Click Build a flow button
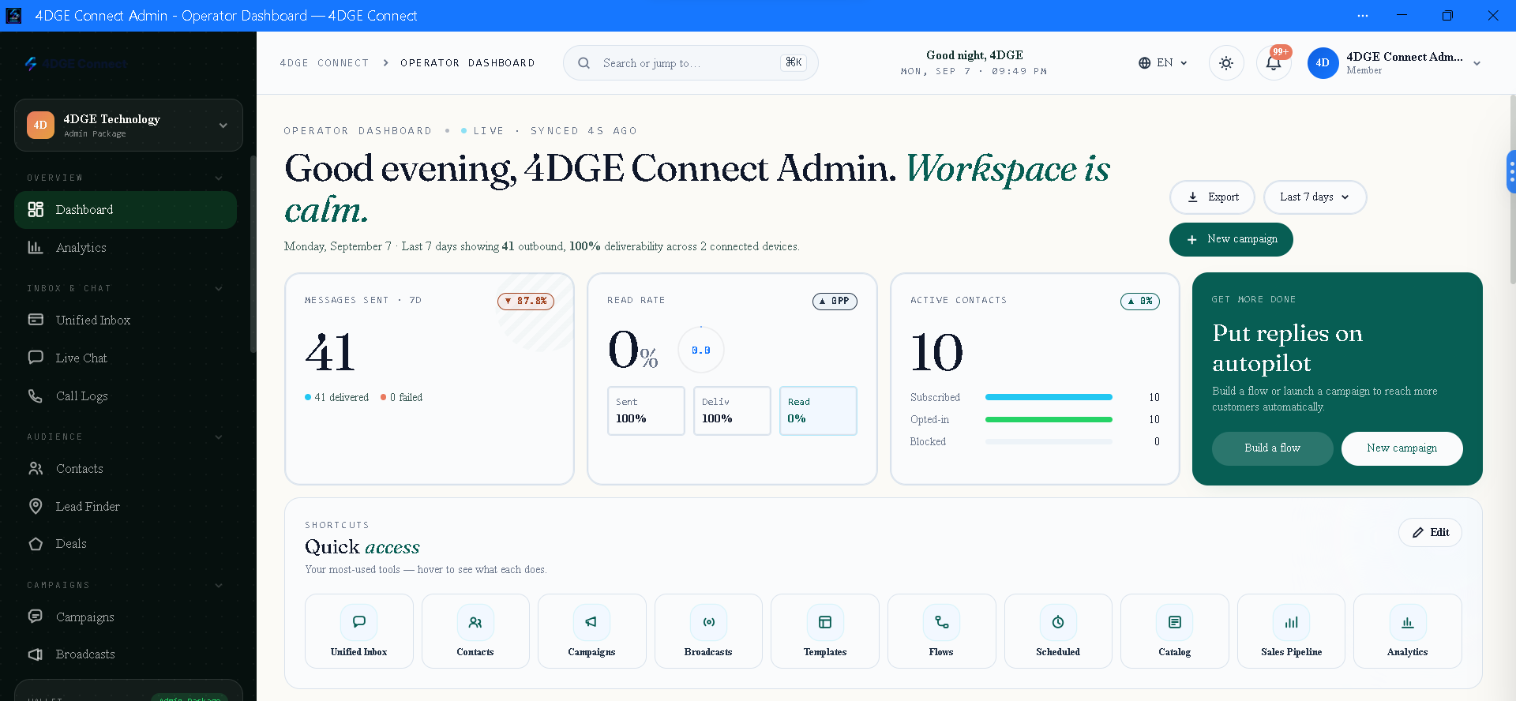Image resolution: width=1516 pixels, height=701 pixels. pos(1272,448)
